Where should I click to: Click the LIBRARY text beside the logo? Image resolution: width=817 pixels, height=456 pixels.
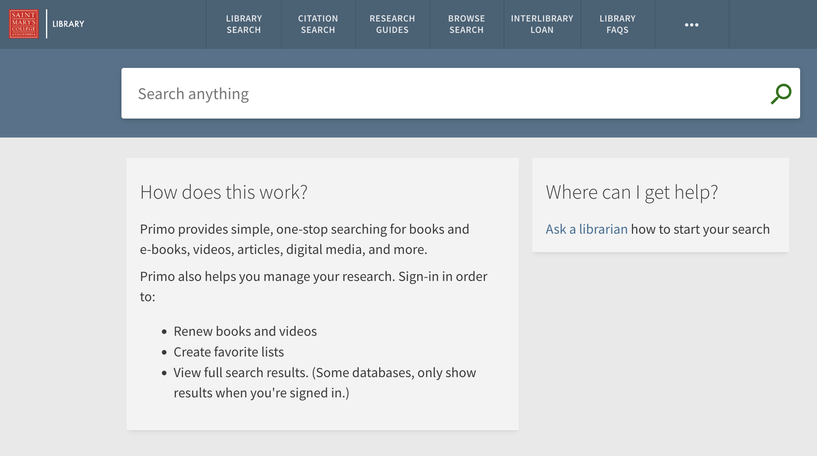pyautogui.click(x=68, y=24)
